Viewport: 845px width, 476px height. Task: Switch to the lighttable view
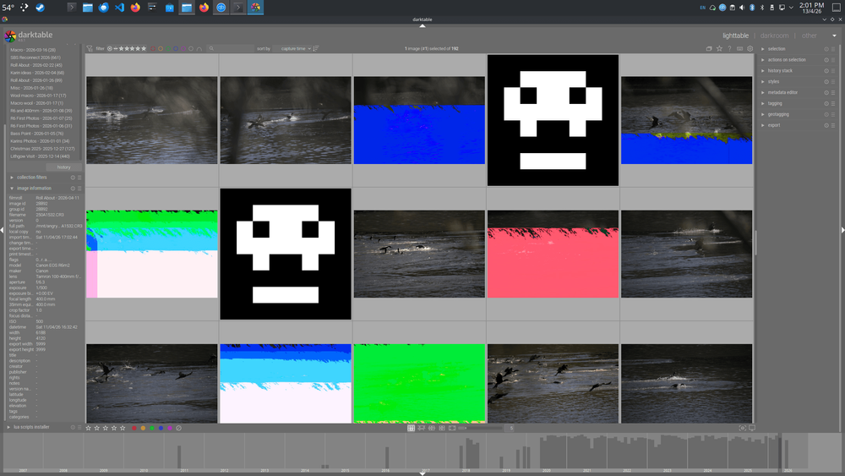736,36
